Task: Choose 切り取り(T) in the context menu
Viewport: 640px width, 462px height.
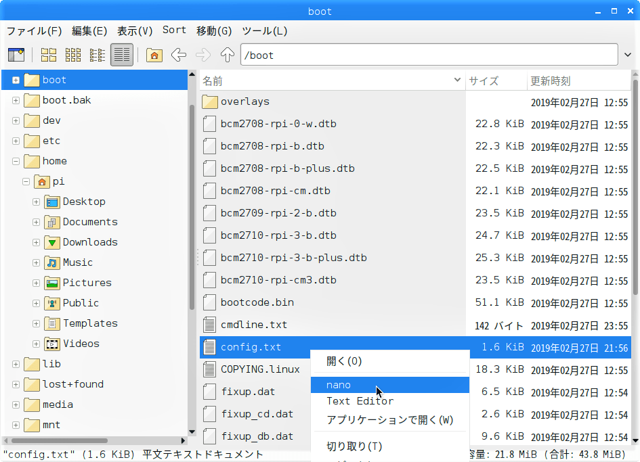Action: pos(390,446)
